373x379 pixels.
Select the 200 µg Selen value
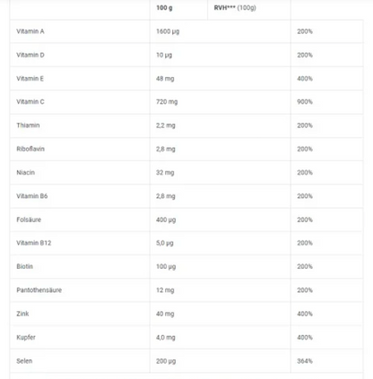pos(166,361)
